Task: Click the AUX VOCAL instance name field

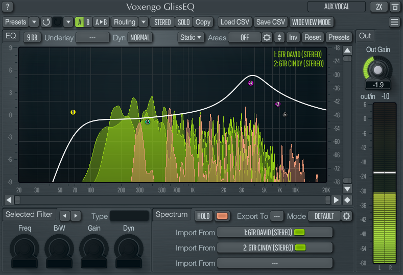Action: coord(337,7)
